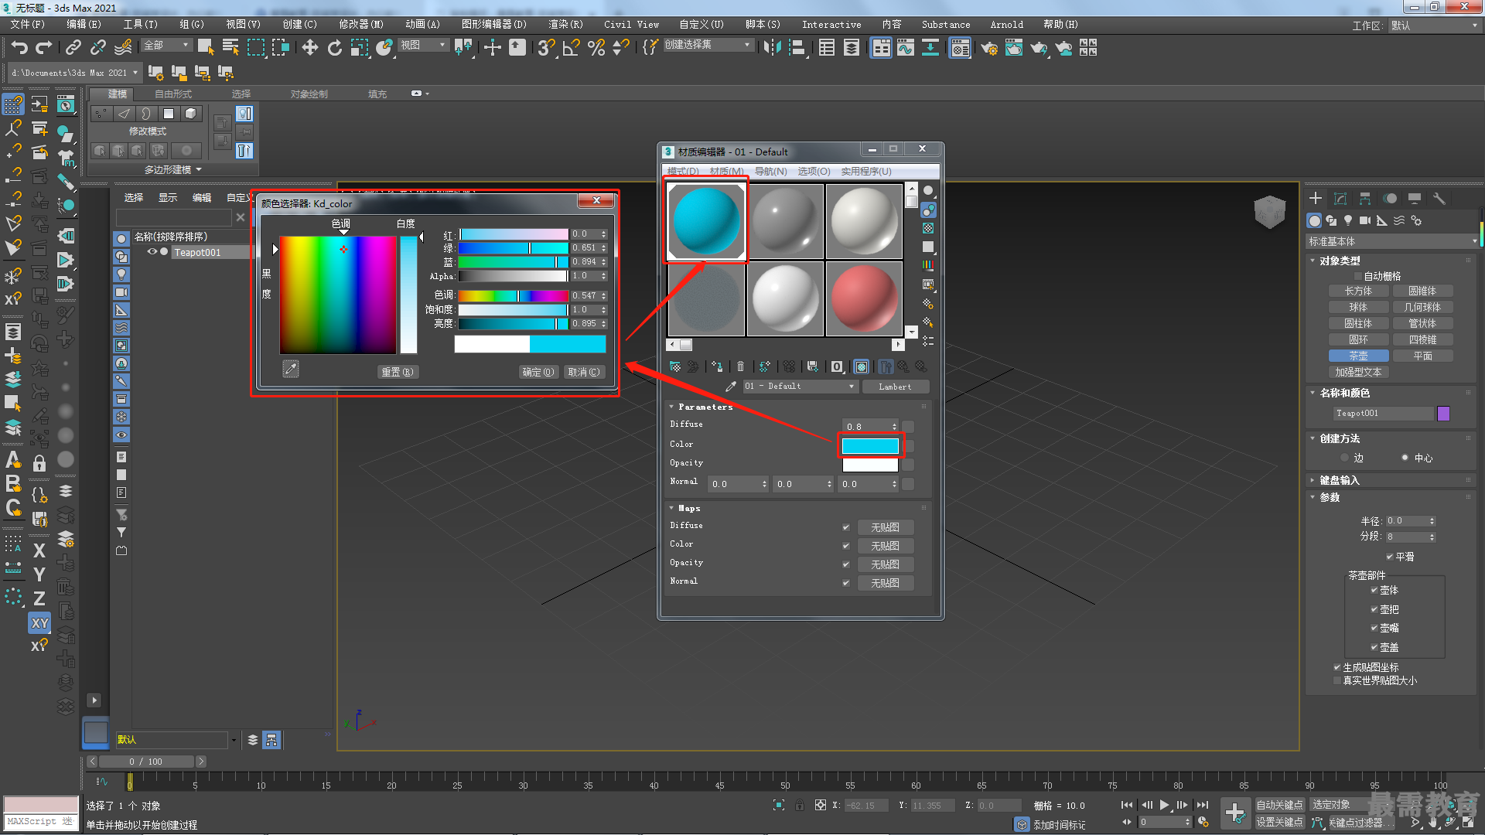Switch to the 自由形式 ribbon tab
Image resolution: width=1485 pixels, height=835 pixels.
coord(173,94)
